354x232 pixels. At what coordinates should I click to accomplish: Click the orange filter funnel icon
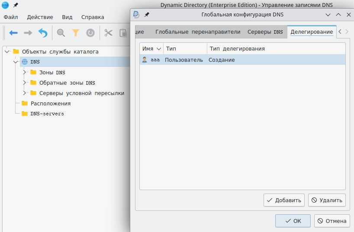pos(76,33)
